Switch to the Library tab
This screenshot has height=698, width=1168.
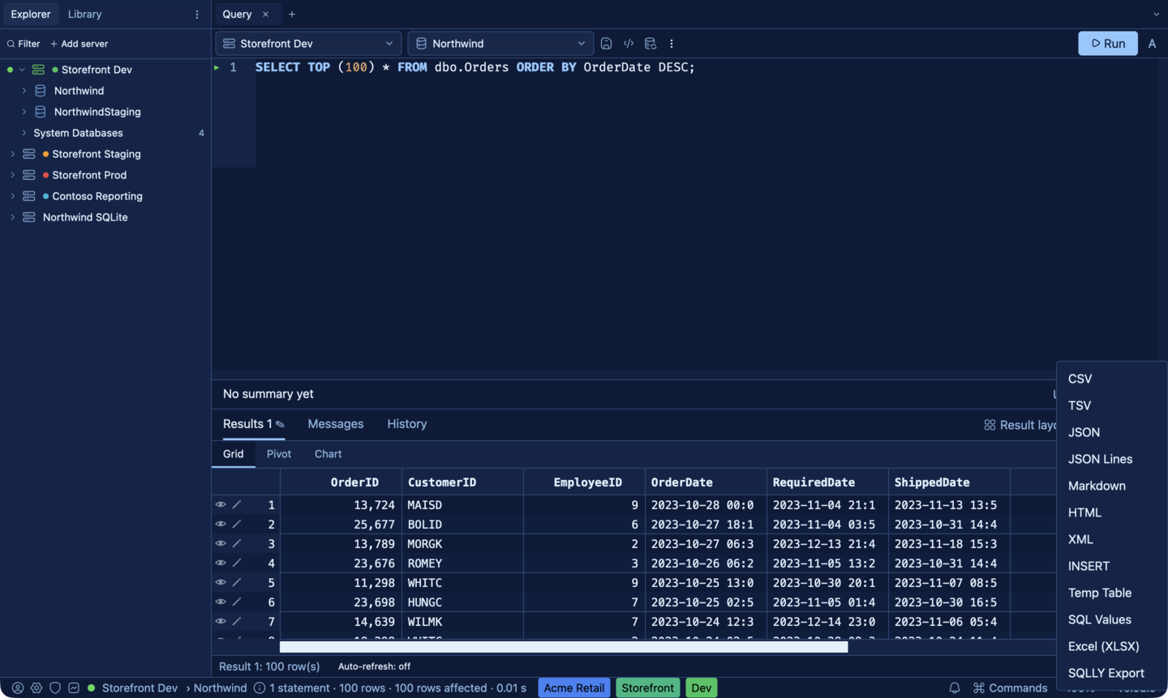pyautogui.click(x=85, y=15)
